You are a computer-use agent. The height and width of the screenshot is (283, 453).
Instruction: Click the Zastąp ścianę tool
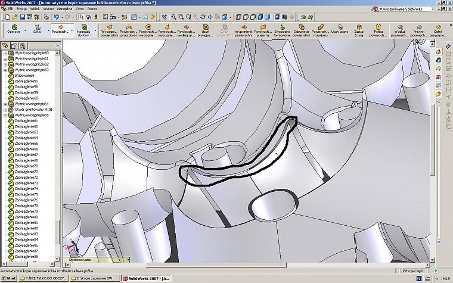click(x=359, y=29)
